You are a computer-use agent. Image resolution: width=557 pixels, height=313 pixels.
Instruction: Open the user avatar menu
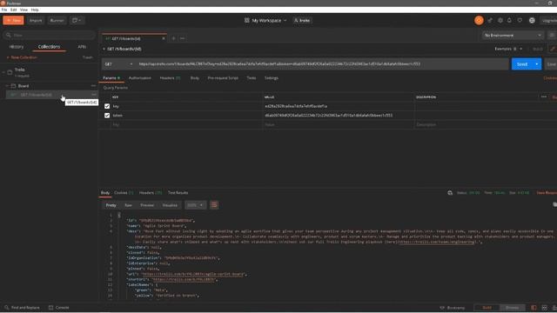532,21
